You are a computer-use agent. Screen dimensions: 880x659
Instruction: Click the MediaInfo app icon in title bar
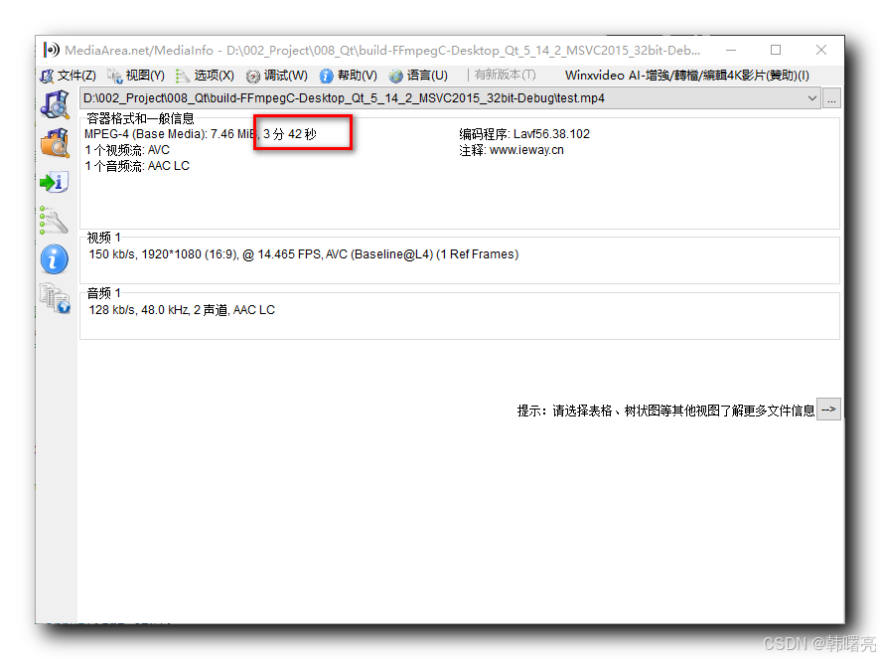point(51,50)
